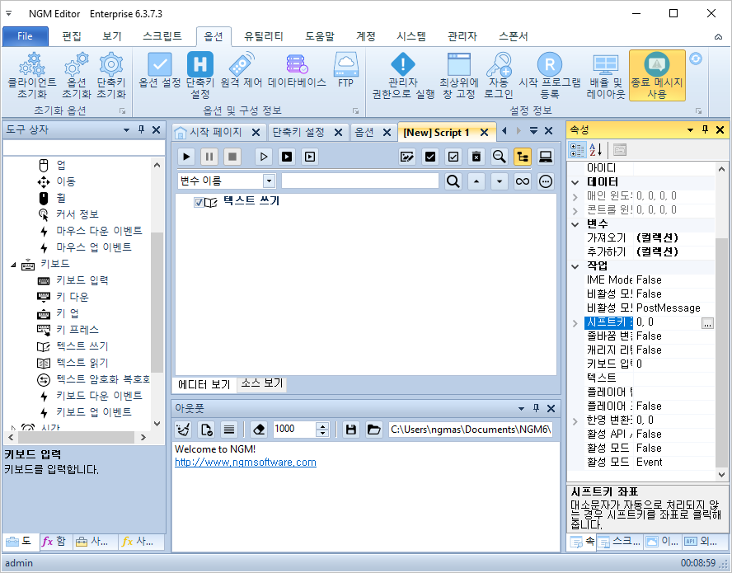Click the infinity loop search icon
Viewport: 732px width, 573px height.
523,181
